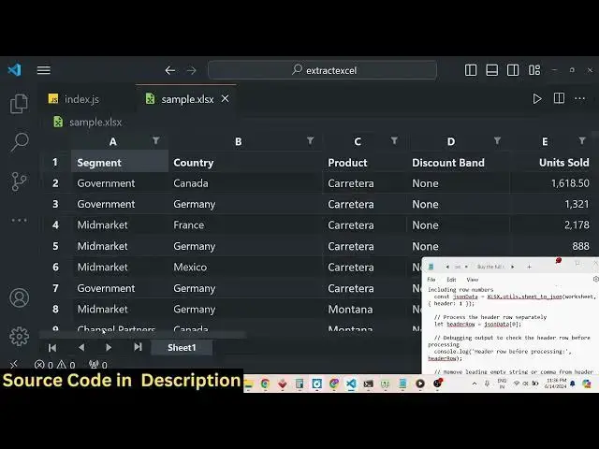599x449 pixels.
Task: Open the Customize Layout icon
Action: pyautogui.click(x=534, y=70)
